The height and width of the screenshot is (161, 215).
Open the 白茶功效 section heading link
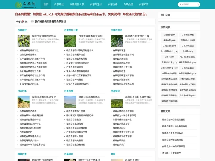(x=22, y=30)
